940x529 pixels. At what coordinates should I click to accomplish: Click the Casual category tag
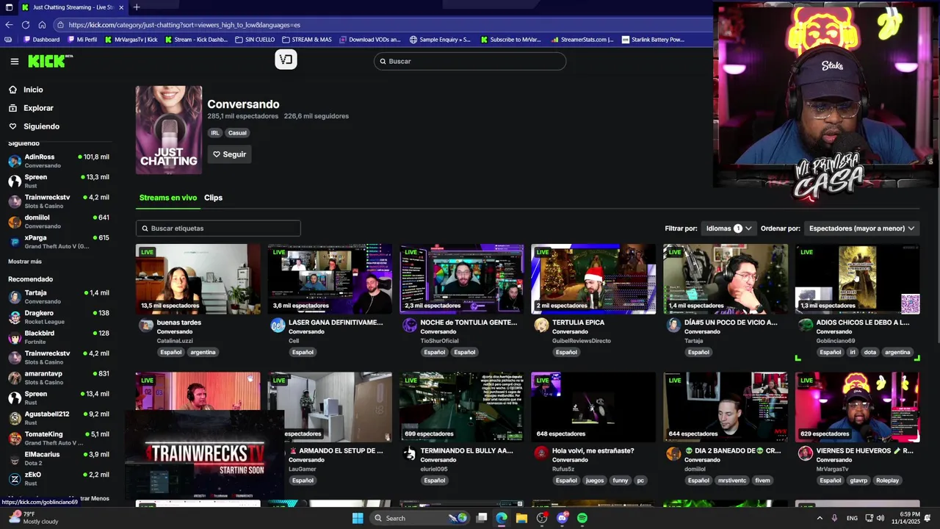[237, 133]
